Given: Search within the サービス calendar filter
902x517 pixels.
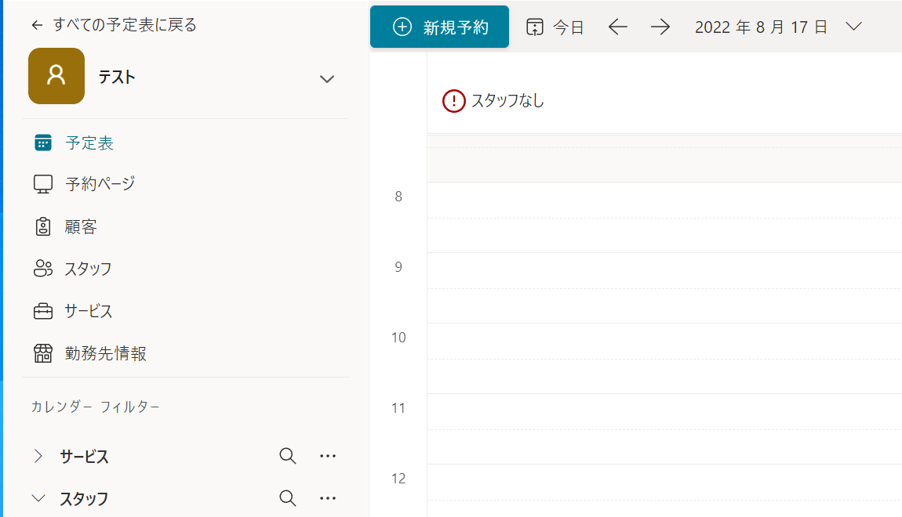Looking at the screenshot, I should point(288,456).
